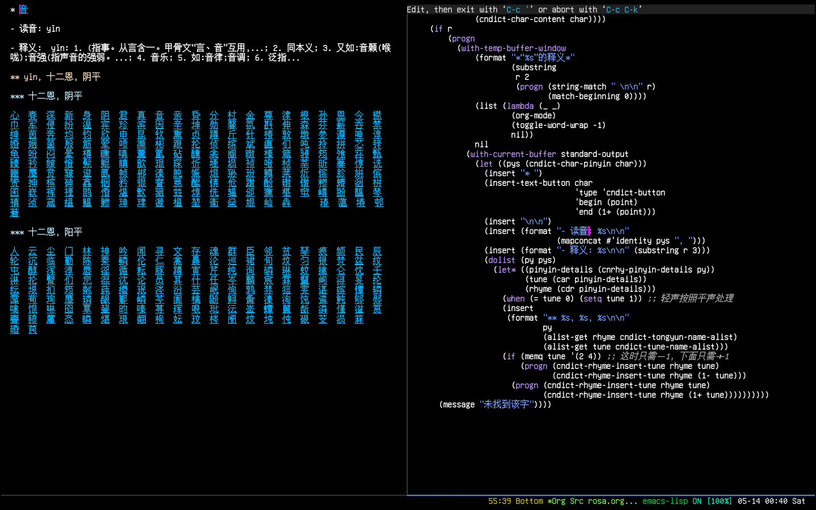
Task: Open character 身 in the 阴平 grid
Action: pos(87,115)
